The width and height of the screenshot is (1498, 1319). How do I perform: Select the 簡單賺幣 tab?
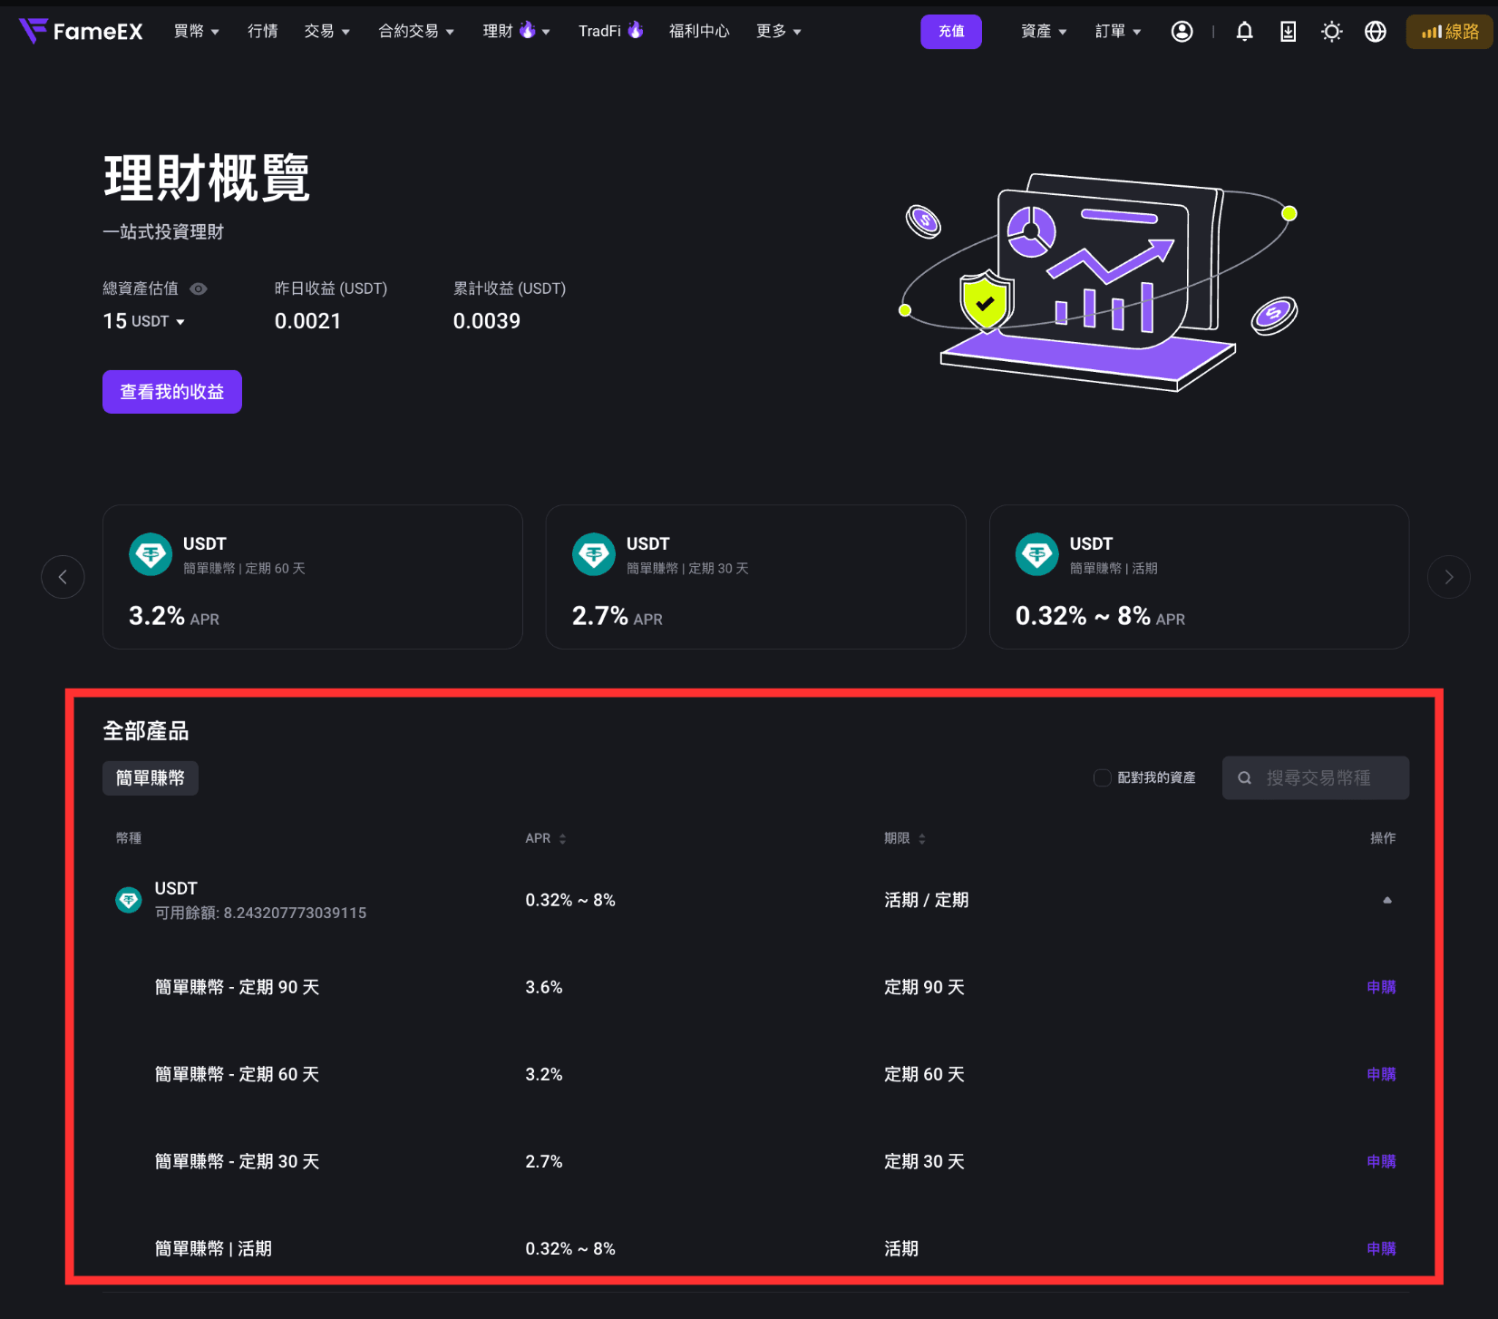pos(151,778)
